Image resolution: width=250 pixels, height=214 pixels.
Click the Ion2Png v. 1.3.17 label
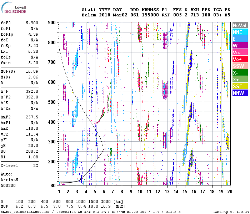pos(231,212)
